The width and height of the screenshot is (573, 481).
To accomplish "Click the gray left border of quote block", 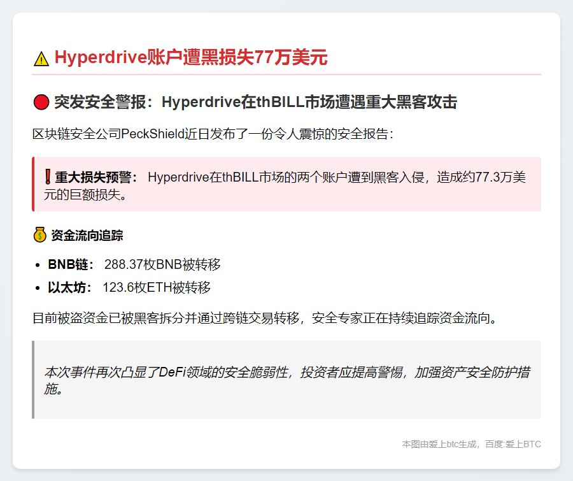I will click(x=33, y=380).
